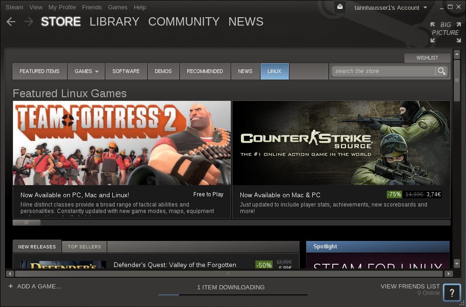Switch to TOP SELLERS tab
The height and width of the screenshot is (307, 466).
tap(84, 247)
